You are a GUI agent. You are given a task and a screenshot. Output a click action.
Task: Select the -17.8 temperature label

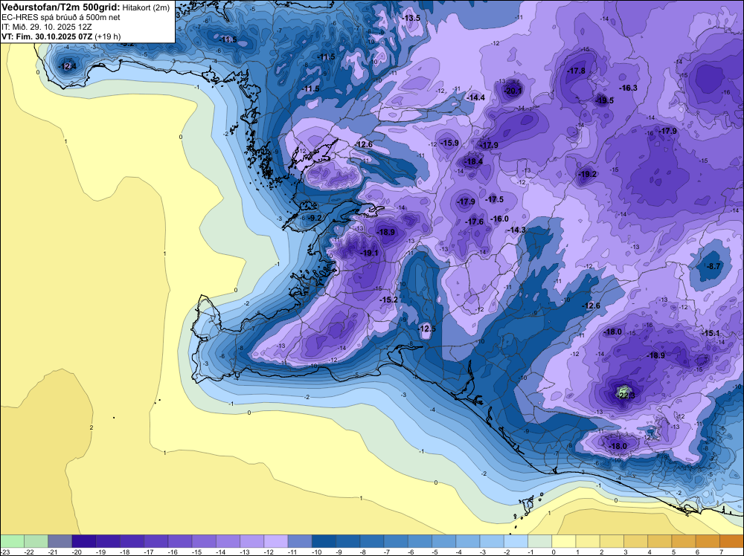click(x=577, y=71)
